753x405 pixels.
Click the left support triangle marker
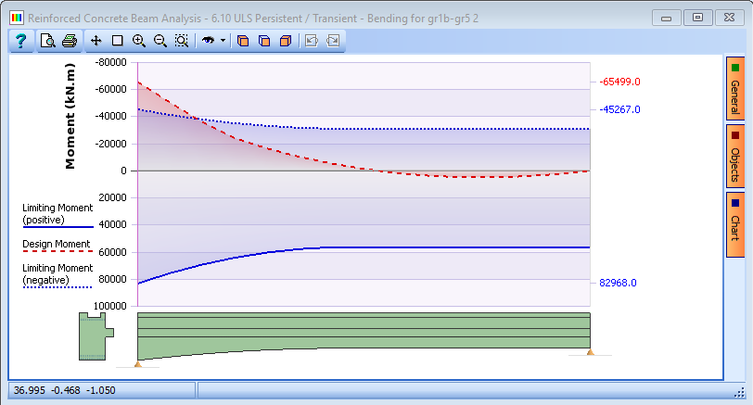pos(138,364)
